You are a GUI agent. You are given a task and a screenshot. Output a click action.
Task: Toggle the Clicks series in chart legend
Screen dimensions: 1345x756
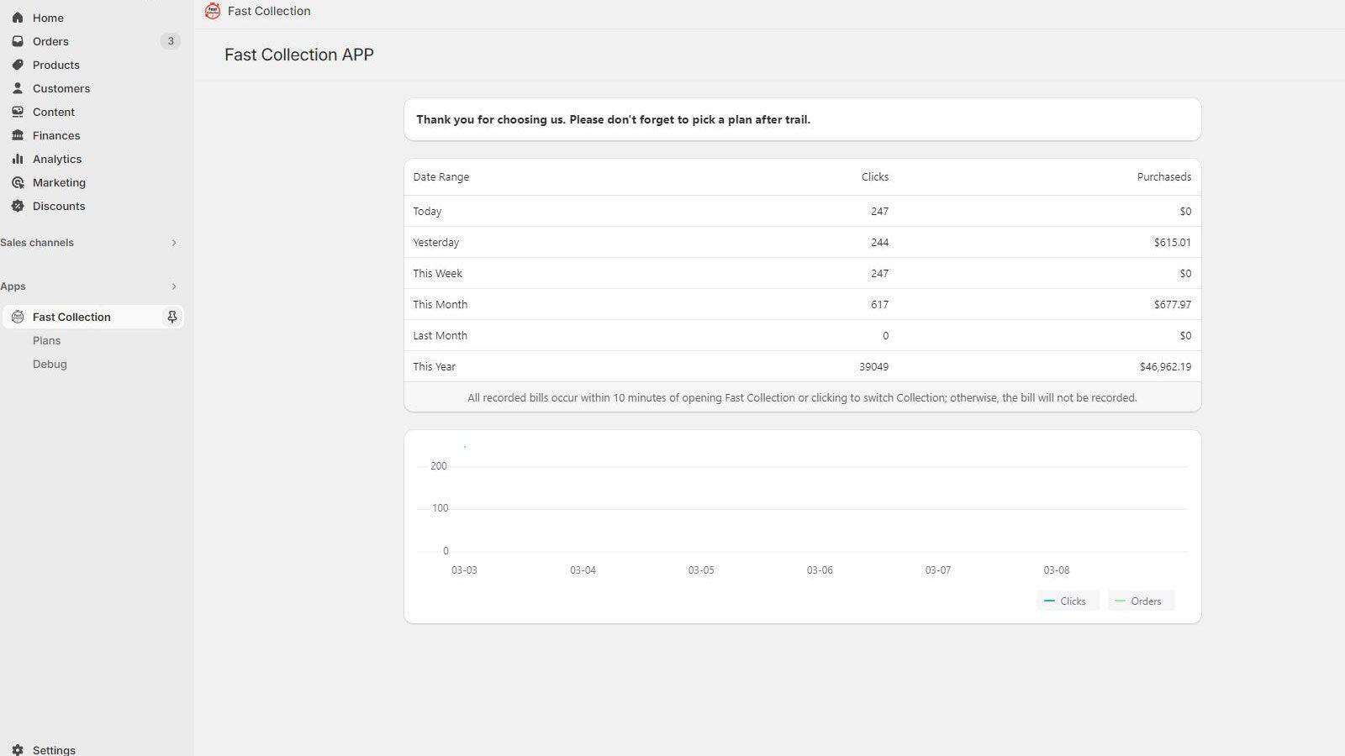[x=1067, y=601]
